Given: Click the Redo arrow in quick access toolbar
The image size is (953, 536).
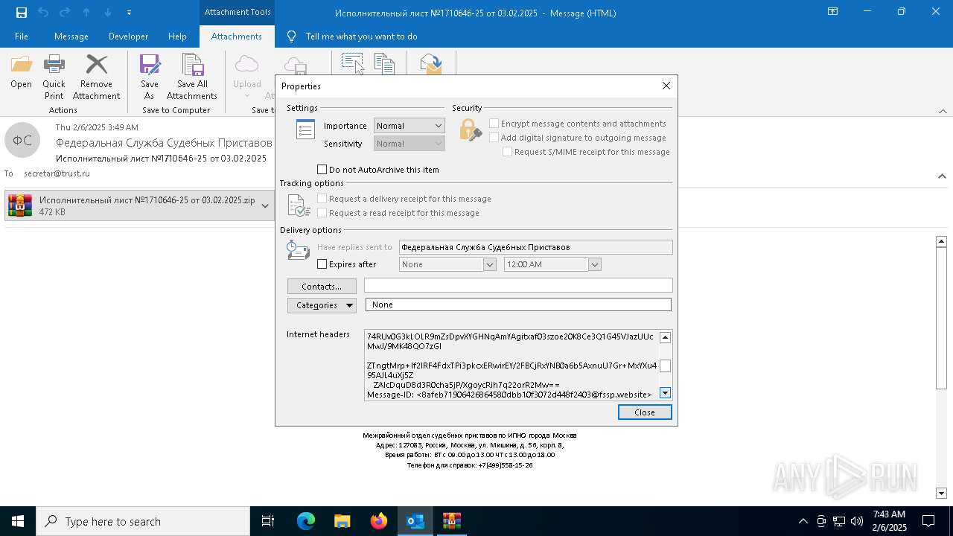Looking at the screenshot, I should (x=65, y=12).
